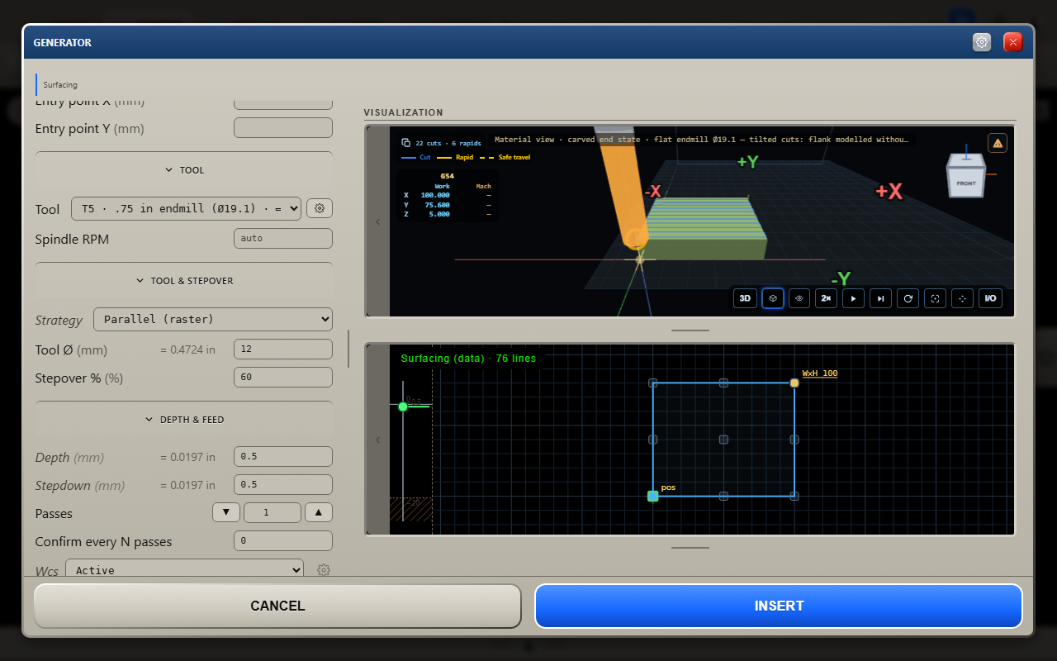
Task: Click the INSERT button
Action: 779,606
